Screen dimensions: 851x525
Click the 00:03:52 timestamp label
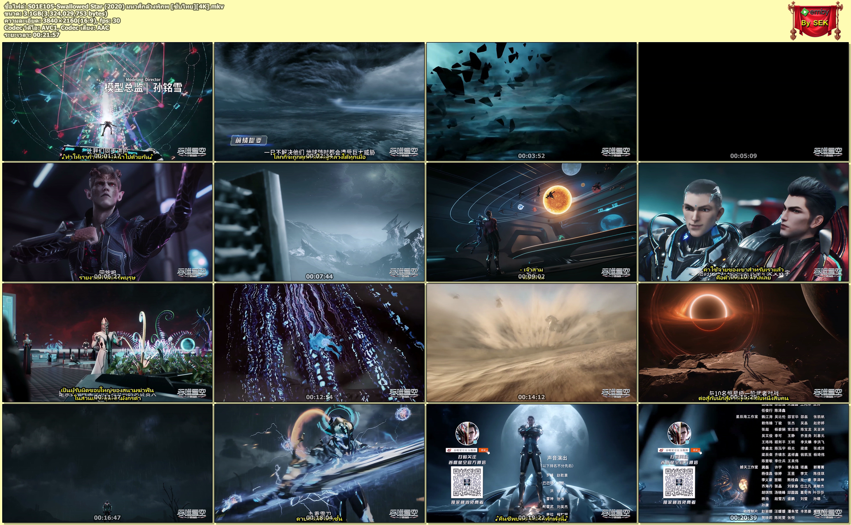(532, 156)
